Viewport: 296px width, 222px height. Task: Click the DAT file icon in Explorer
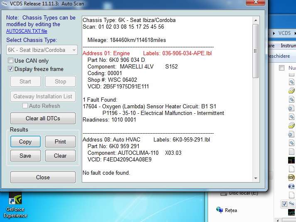(291, 178)
